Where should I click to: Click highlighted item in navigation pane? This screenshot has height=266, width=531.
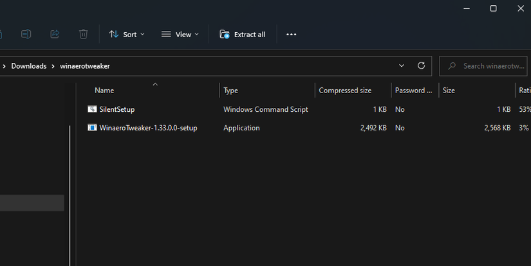[32, 203]
